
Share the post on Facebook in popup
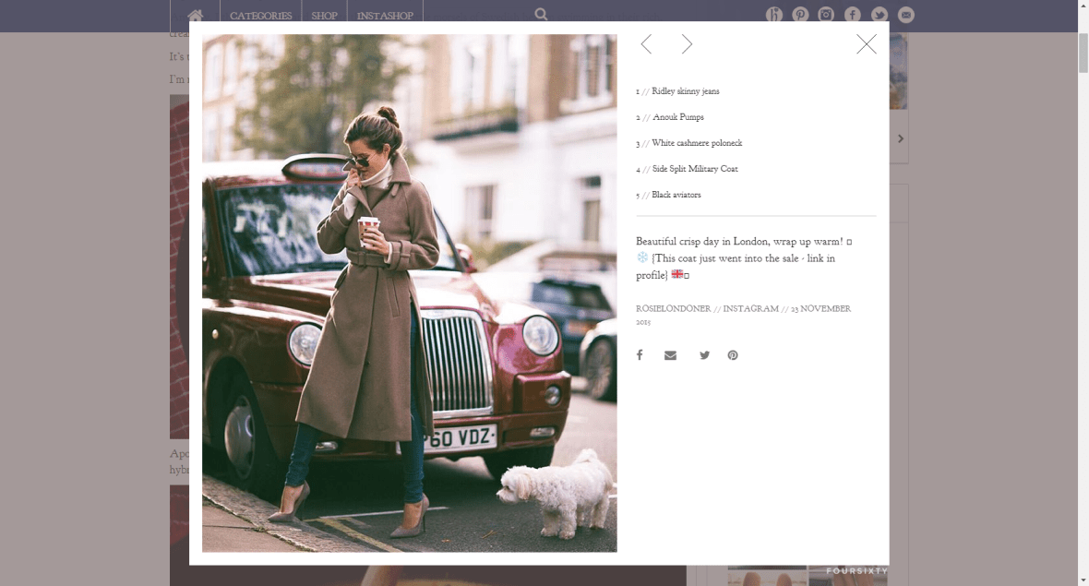click(x=639, y=355)
